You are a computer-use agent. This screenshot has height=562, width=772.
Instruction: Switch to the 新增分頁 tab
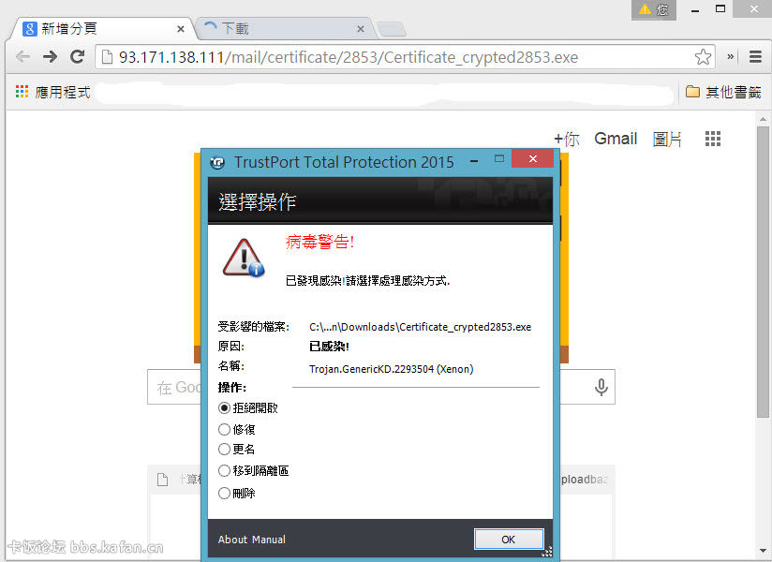[x=103, y=29]
